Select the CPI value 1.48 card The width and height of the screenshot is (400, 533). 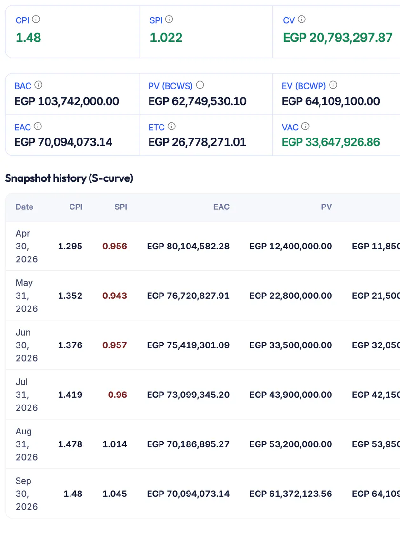(x=29, y=38)
